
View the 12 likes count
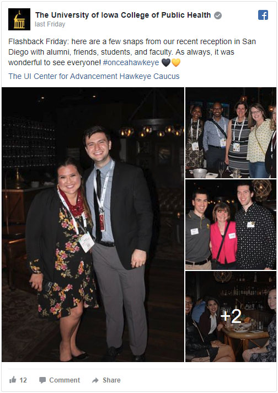point(23,380)
